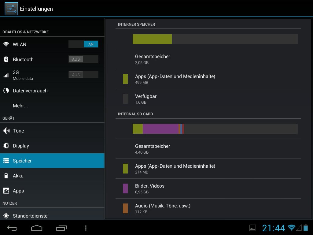Enable the 3G mobile data switch

[83, 75]
